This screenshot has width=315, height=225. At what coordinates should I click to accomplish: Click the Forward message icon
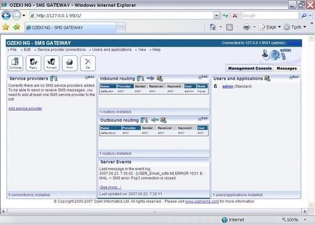[52, 63]
